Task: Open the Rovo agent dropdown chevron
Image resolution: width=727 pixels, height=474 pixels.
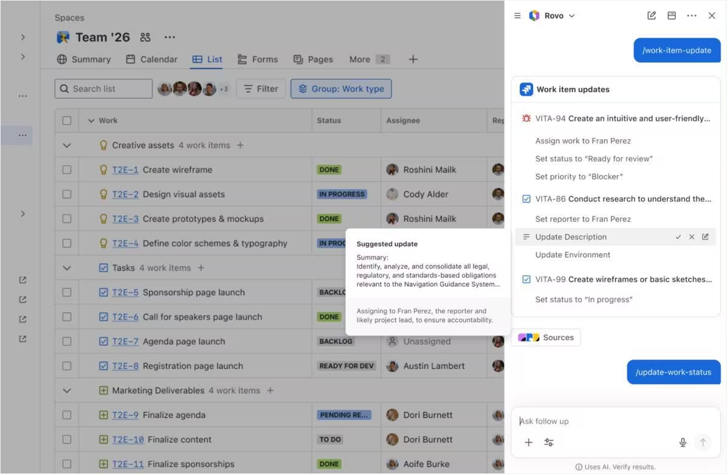Action: 571,16
